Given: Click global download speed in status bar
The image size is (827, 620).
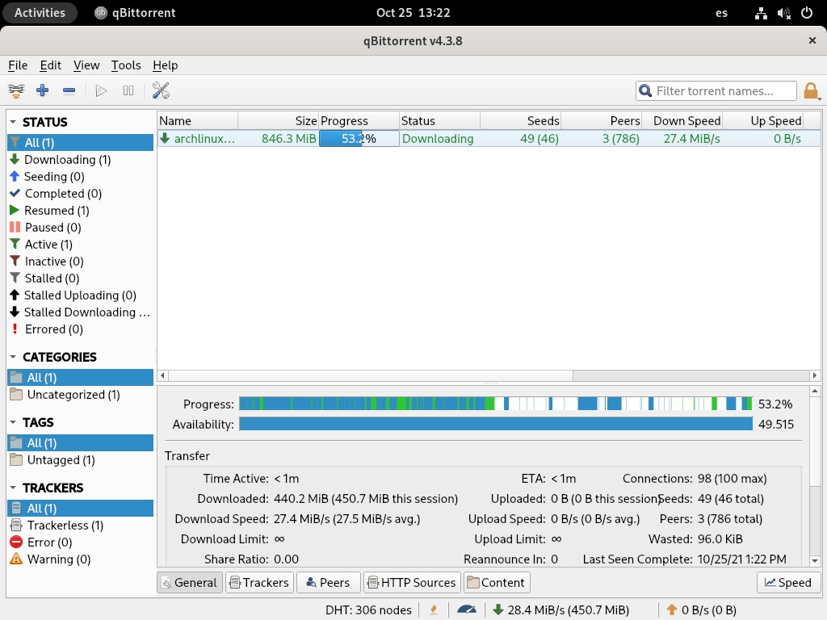Looking at the screenshot, I should tap(560, 610).
